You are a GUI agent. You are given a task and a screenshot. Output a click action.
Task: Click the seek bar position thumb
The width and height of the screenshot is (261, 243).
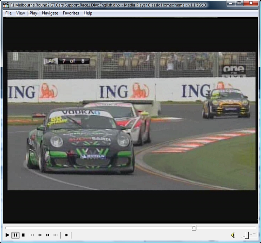pyautogui.click(x=194, y=228)
